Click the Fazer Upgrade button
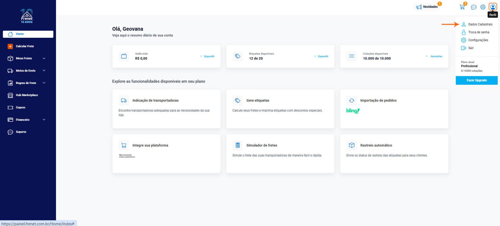The width and height of the screenshot is (500, 226). [477, 80]
